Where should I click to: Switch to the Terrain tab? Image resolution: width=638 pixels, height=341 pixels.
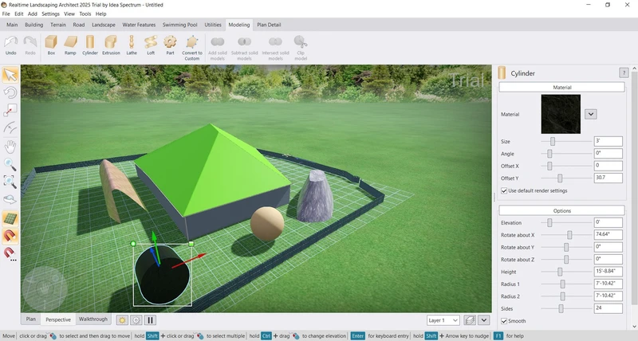coord(58,25)
